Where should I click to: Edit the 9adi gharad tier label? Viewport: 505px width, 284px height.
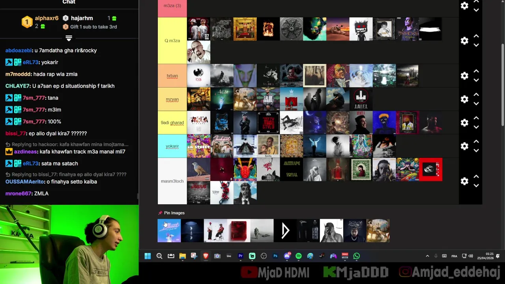172,123
